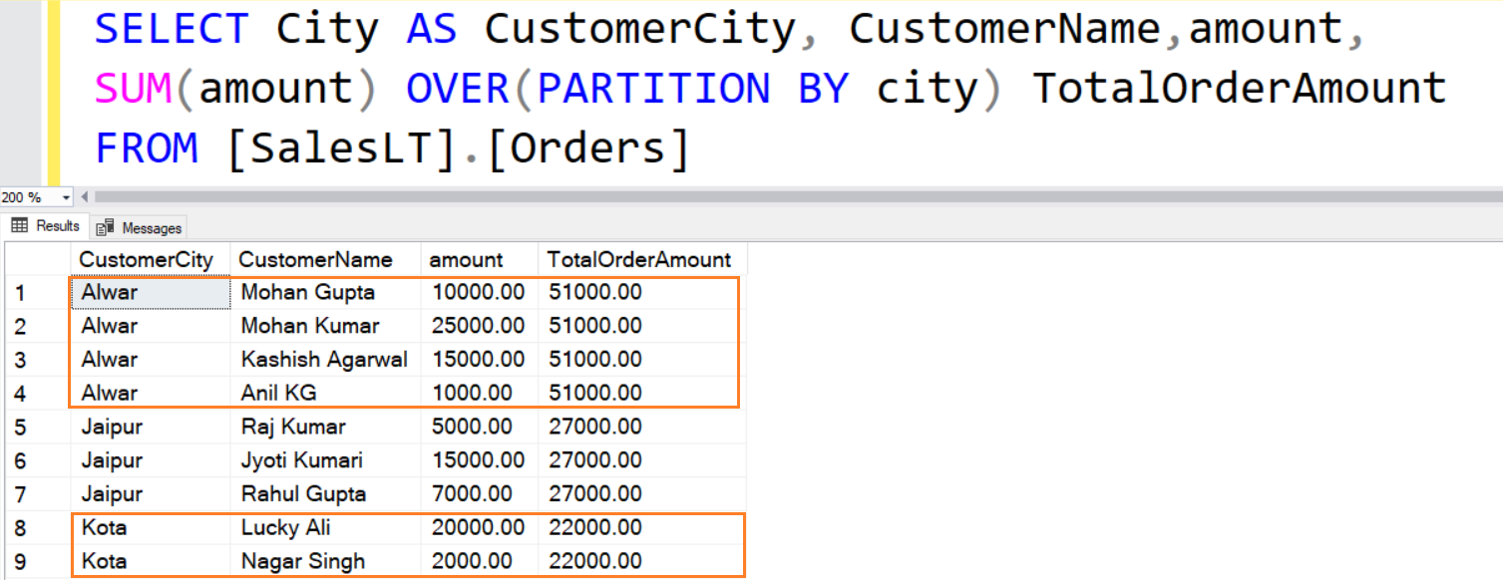Click the 25000.00 amount cell
The width and height of the screenshot is (1503, 580).
pos(479,326)
